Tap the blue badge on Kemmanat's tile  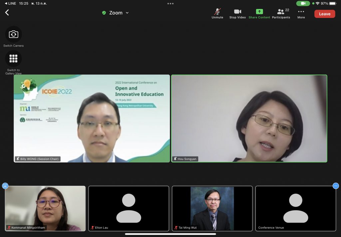click(5, 186)
